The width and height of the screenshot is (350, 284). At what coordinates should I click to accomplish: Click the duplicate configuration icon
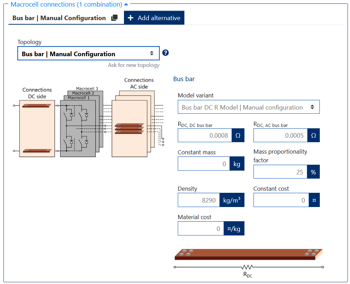point(114,18)
